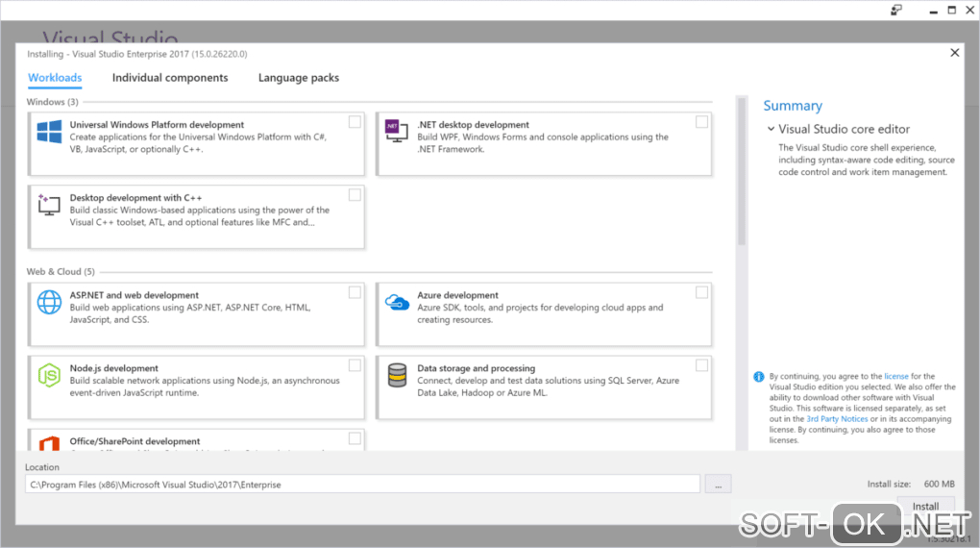Viewport: 980px width, 548px height.
Task: Click the Universal Windows Platform Windows logo icon
Action: click(49, 132)
